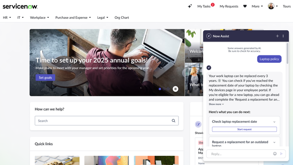
Task: Open the AI sparkle icon in header
Action: [x=190, y=6]
